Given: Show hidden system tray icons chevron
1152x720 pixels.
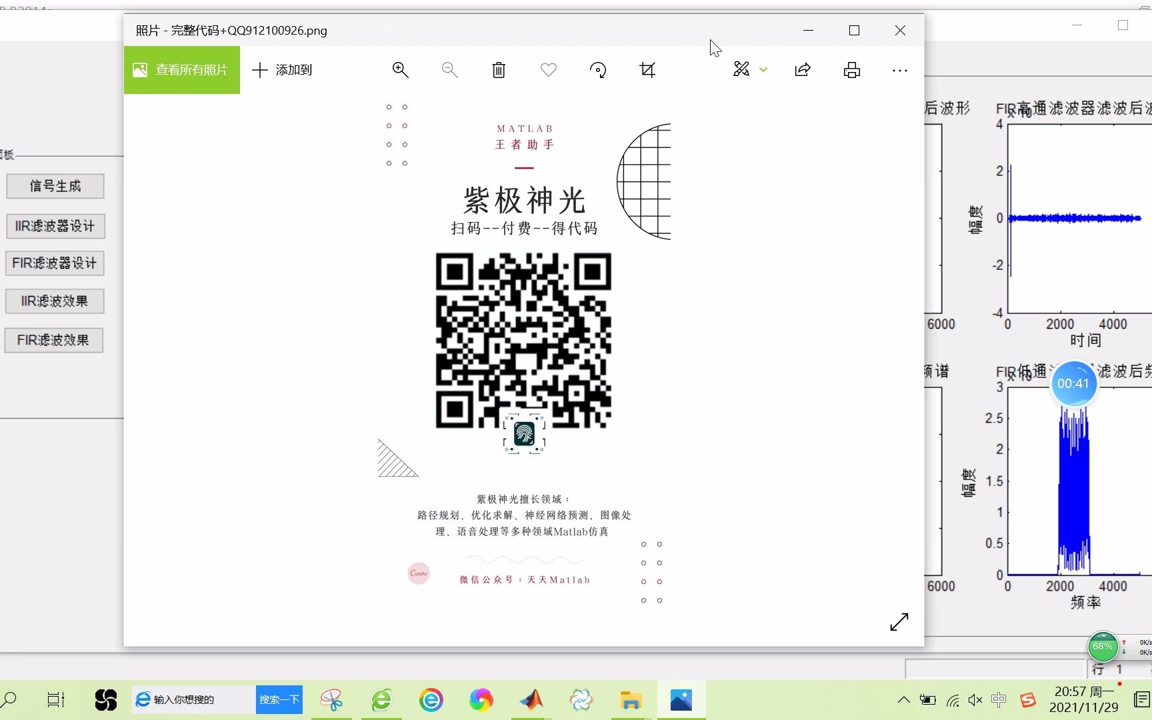Looking at the screenshot, I should pyautogui.click(x=903, y=700).
